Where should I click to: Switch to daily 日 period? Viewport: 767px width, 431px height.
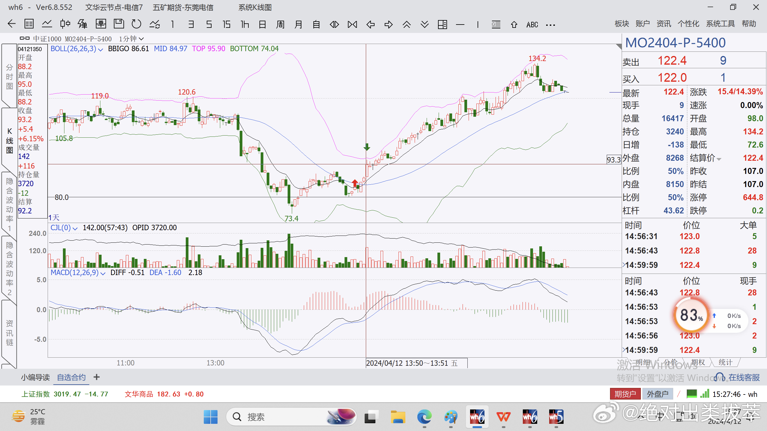(x=262, y=24)
